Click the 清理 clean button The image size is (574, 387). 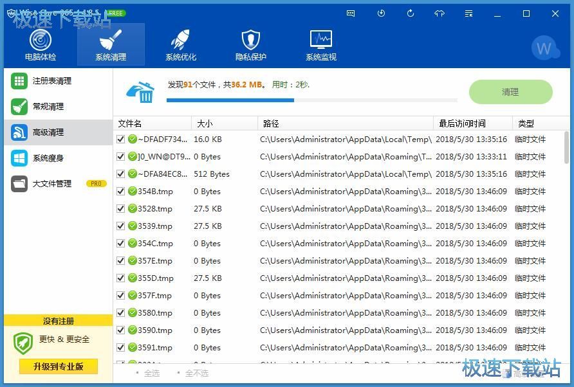coord(511,92)
